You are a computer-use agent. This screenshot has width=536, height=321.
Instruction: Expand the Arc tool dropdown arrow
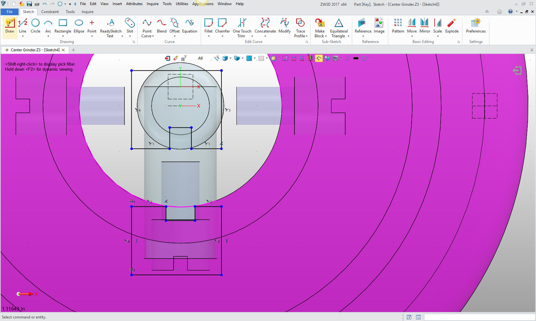tap(48, 36)
